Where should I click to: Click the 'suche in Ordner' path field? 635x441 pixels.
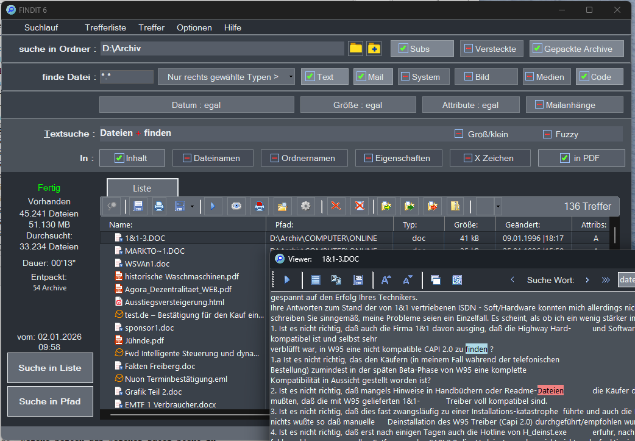click(222, 49)
